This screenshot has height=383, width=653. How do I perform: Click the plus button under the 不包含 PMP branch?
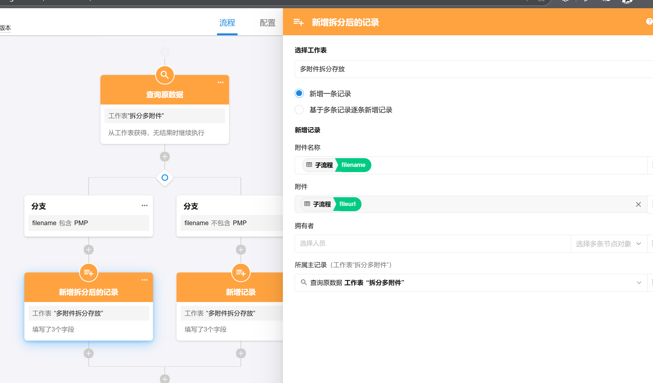tap(241, 249)
